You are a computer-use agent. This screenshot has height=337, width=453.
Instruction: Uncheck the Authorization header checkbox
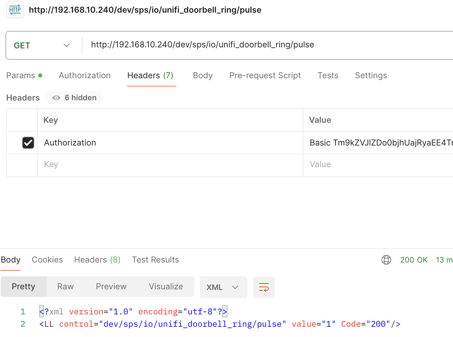pos(28,143)
